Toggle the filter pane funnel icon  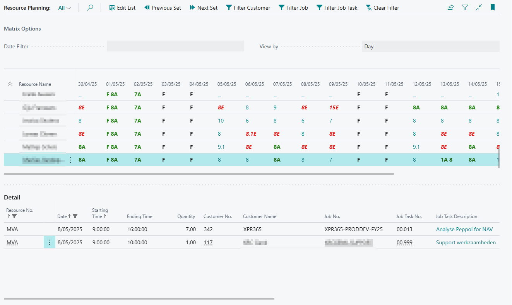tap(465, 8)
